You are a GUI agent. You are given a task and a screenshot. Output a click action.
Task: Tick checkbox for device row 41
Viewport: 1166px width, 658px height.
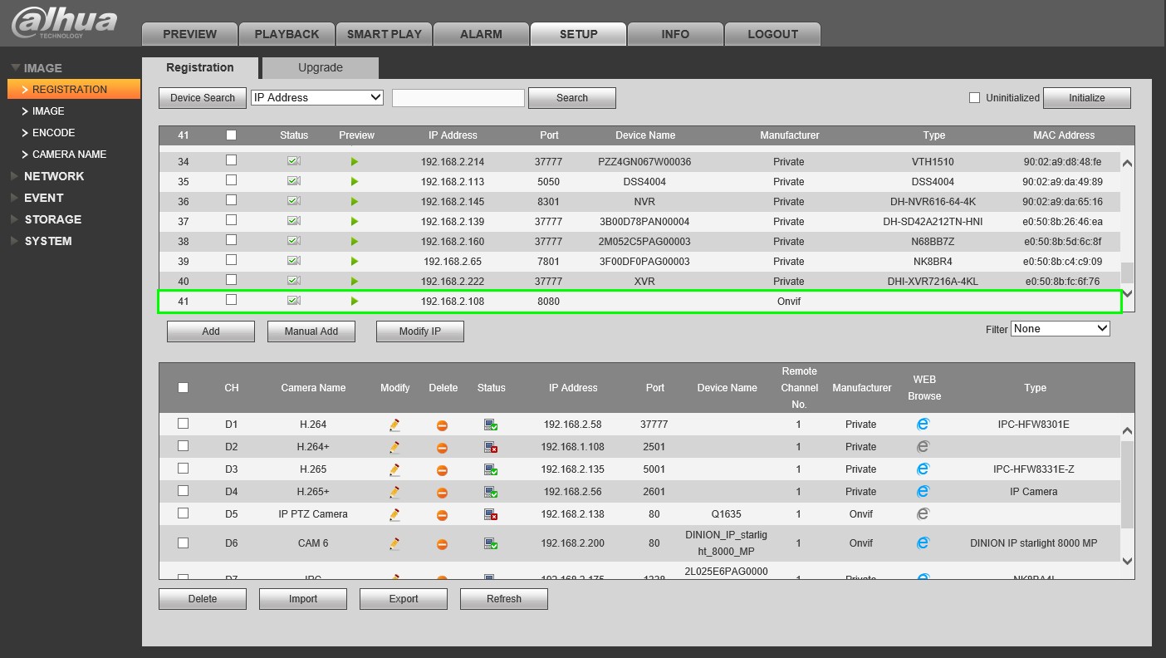coord(232,300)
